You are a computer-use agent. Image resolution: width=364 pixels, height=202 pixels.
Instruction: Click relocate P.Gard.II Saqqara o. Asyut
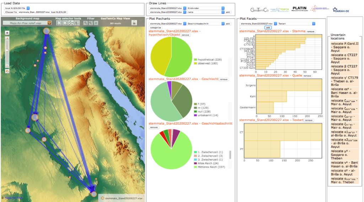tap(345, 47)
